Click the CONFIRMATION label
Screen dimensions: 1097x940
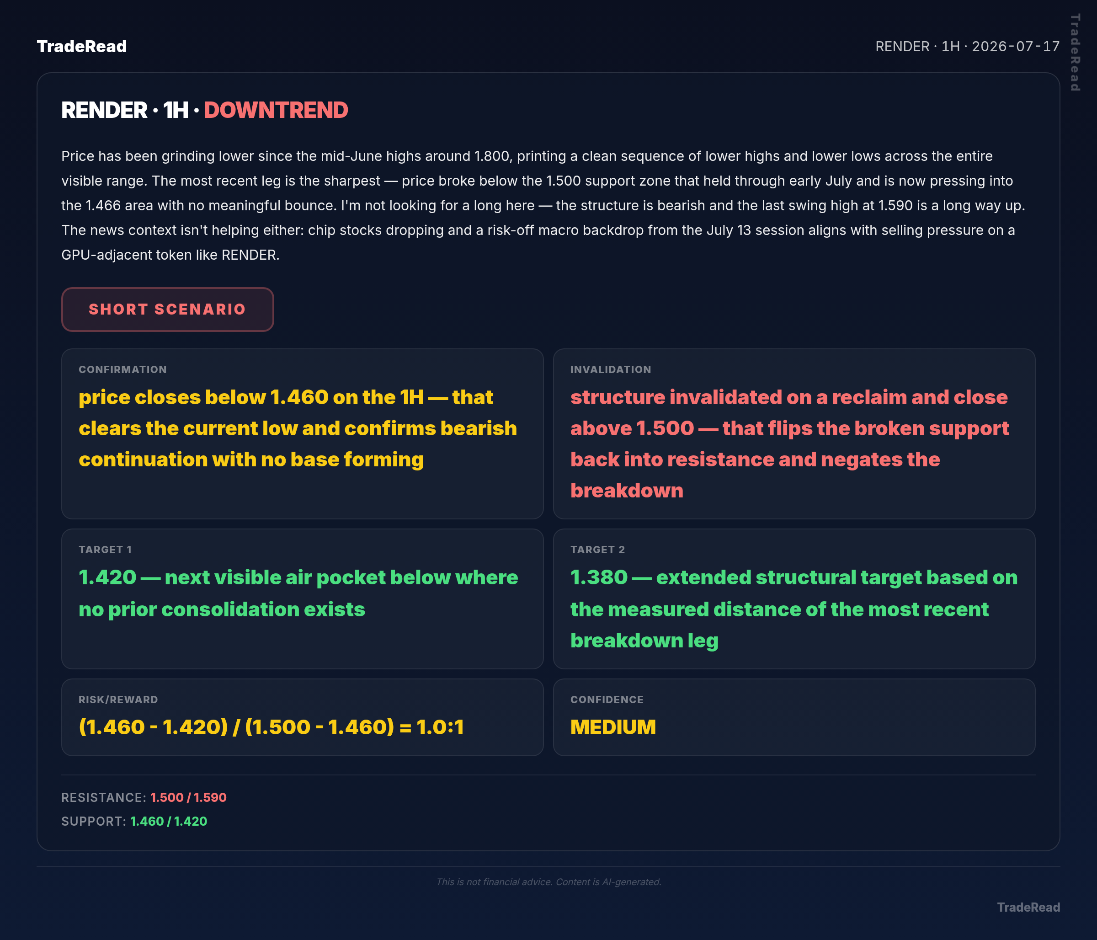pos(123,370)
